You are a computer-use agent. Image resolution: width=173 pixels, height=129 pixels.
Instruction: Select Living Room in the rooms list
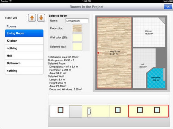[x=24, y=33]
